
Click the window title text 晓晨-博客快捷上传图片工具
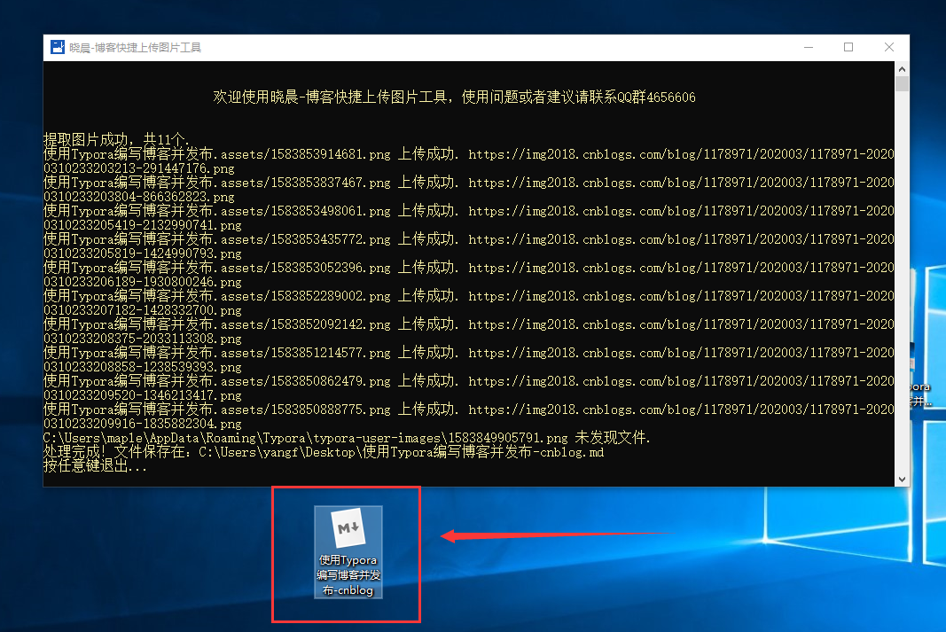click(x=135, y=48)
